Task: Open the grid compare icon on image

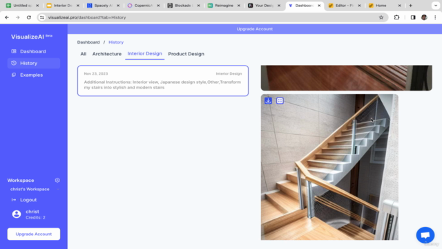Action: pos(280,100)
